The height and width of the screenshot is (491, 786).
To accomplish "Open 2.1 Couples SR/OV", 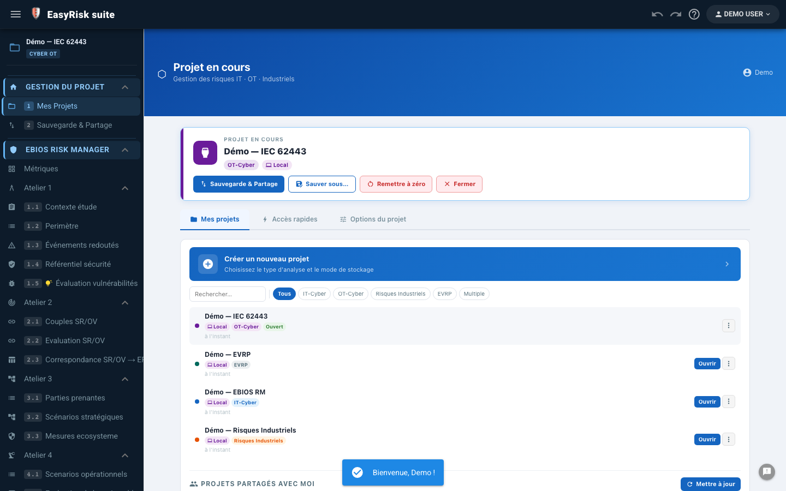I will [x=72, y=321].
